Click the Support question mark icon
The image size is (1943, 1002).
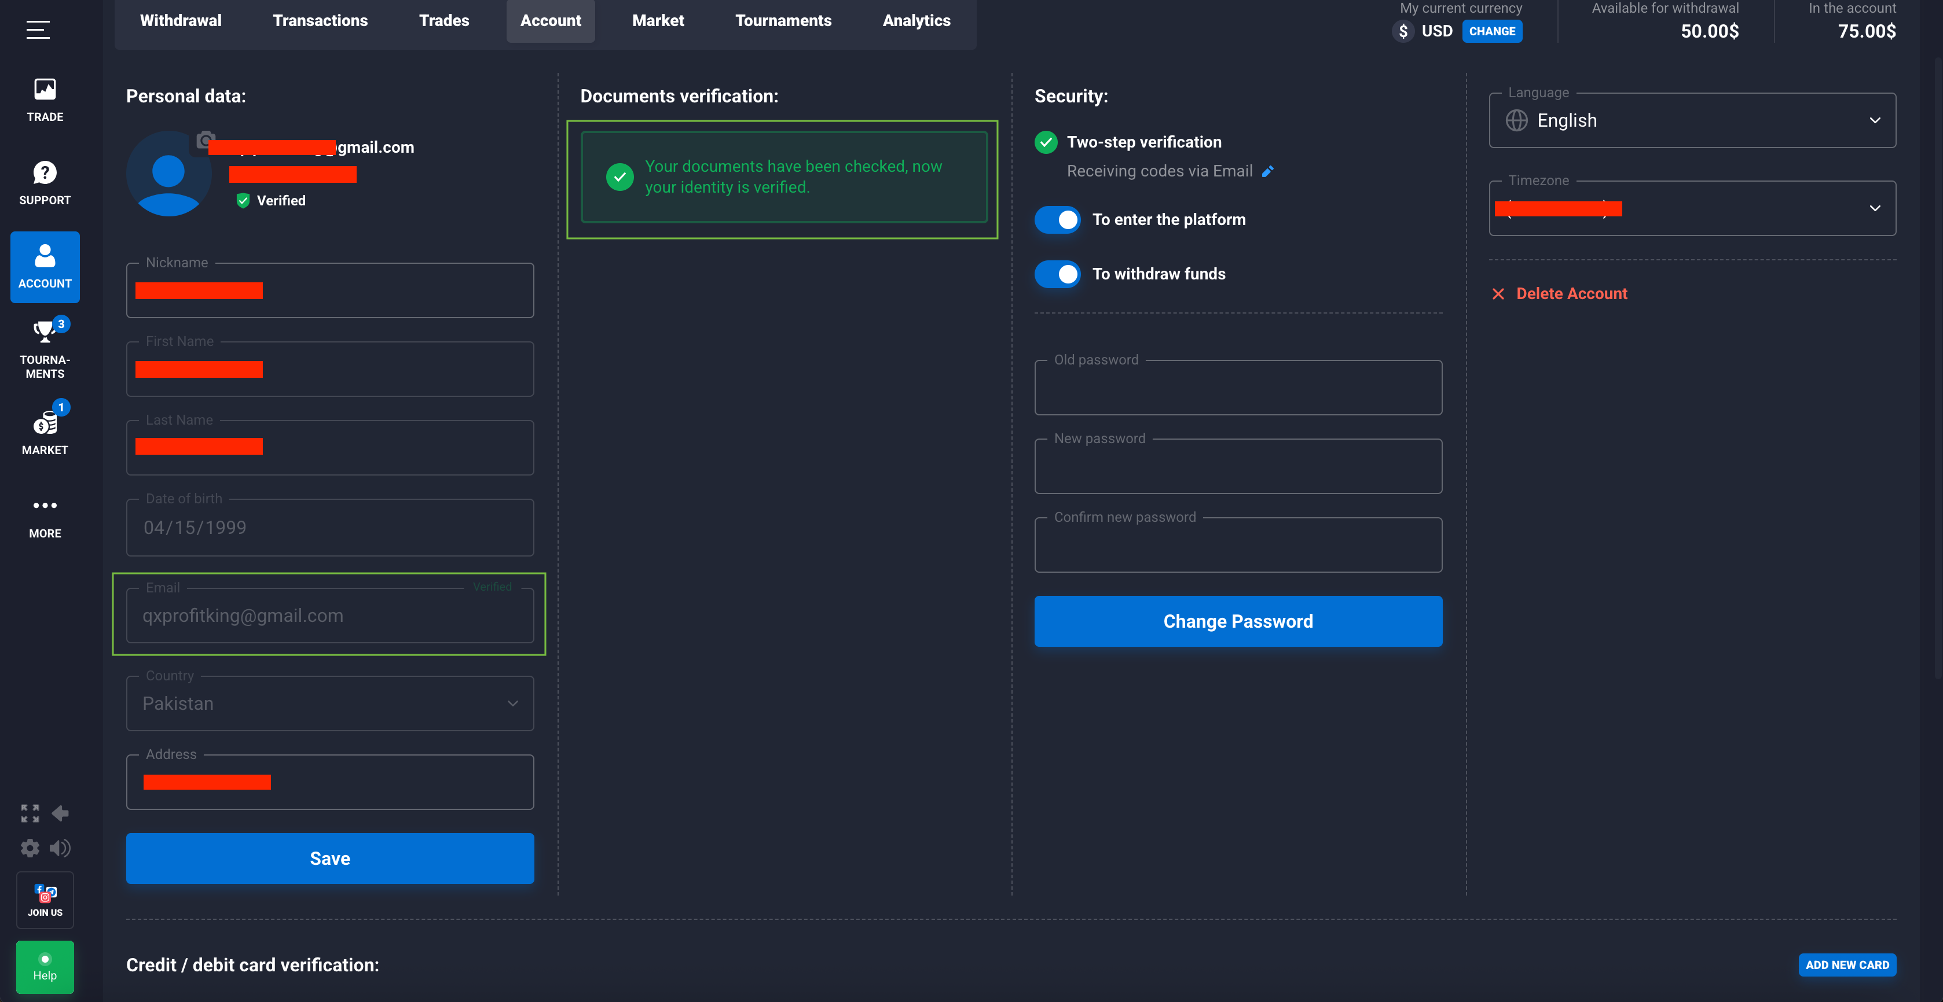(45, 172)
